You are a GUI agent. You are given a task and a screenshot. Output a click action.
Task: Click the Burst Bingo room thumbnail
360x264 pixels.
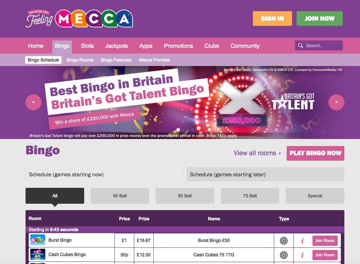point(37,240)
